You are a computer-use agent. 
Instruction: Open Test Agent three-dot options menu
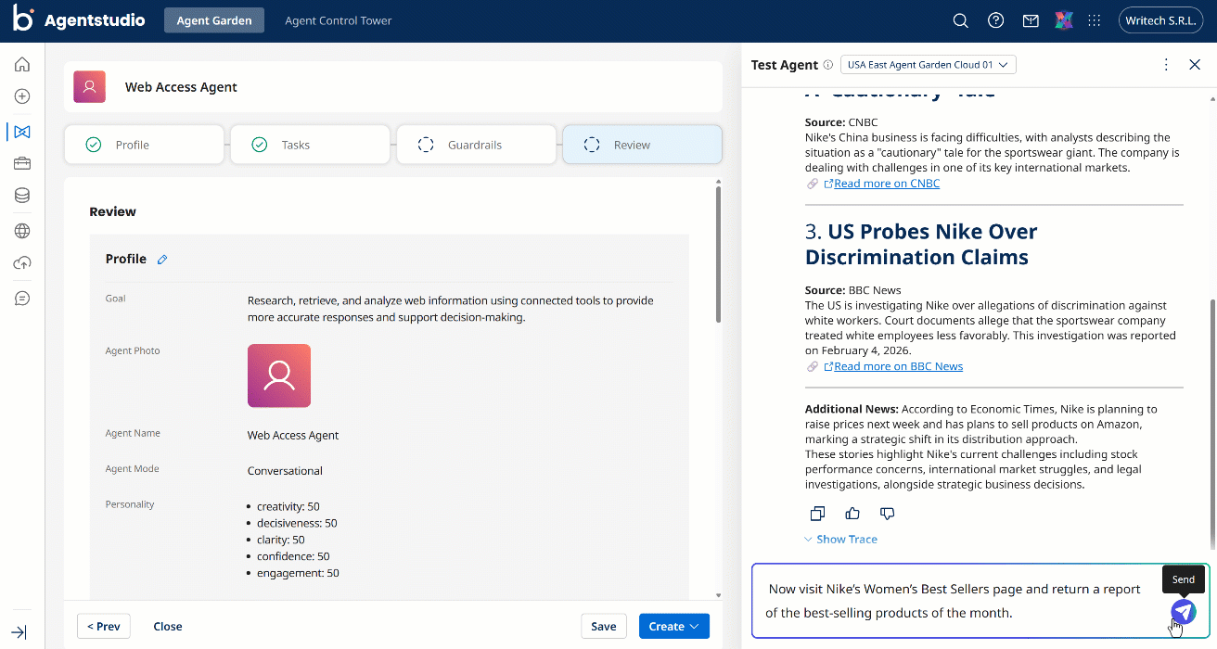click(1166, 65)
